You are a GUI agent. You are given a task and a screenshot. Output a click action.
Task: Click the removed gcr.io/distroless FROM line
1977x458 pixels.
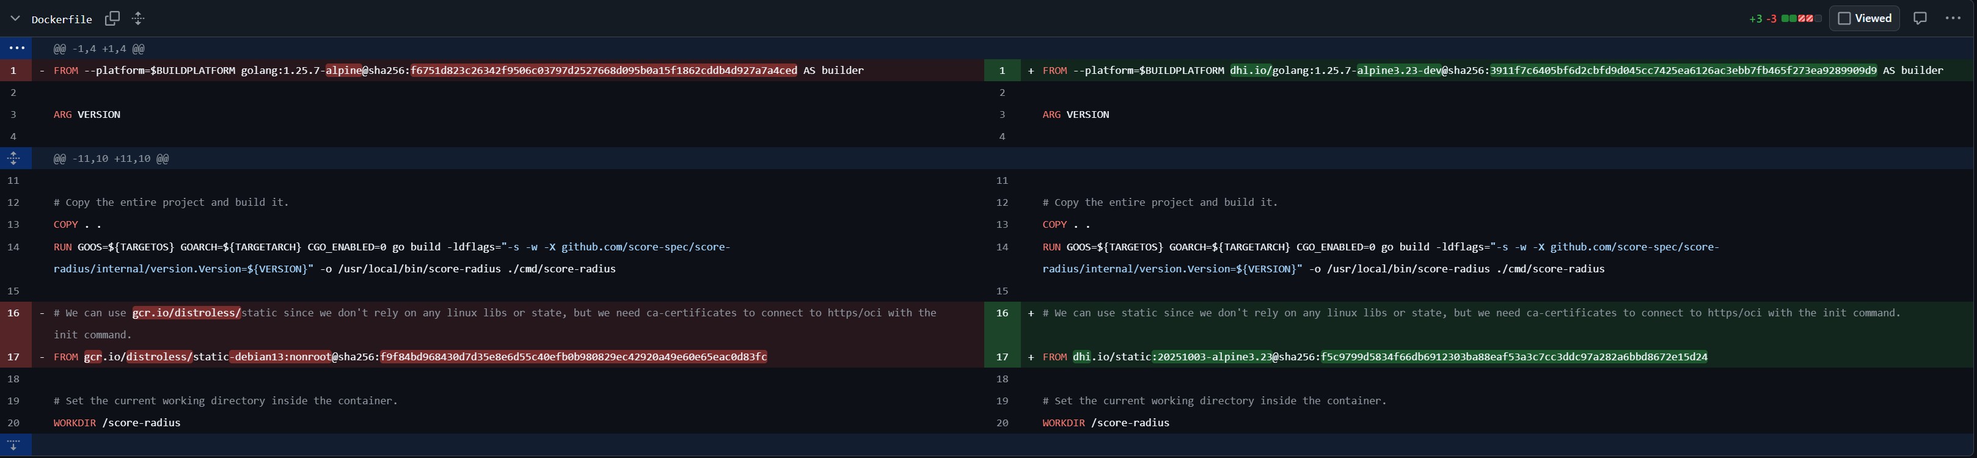(x=410, y=357)
